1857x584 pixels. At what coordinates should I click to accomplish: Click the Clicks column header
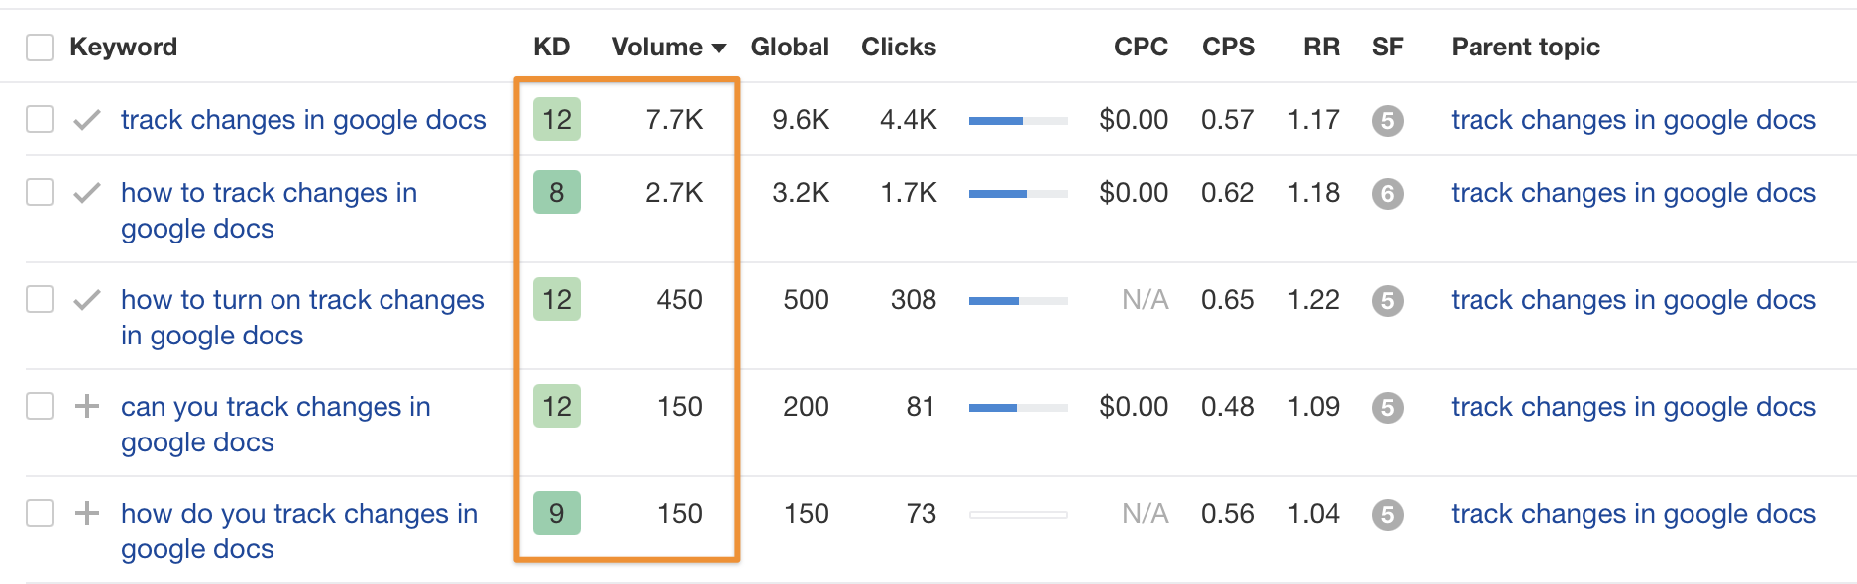pyautogui.click(x=898, y=47)
